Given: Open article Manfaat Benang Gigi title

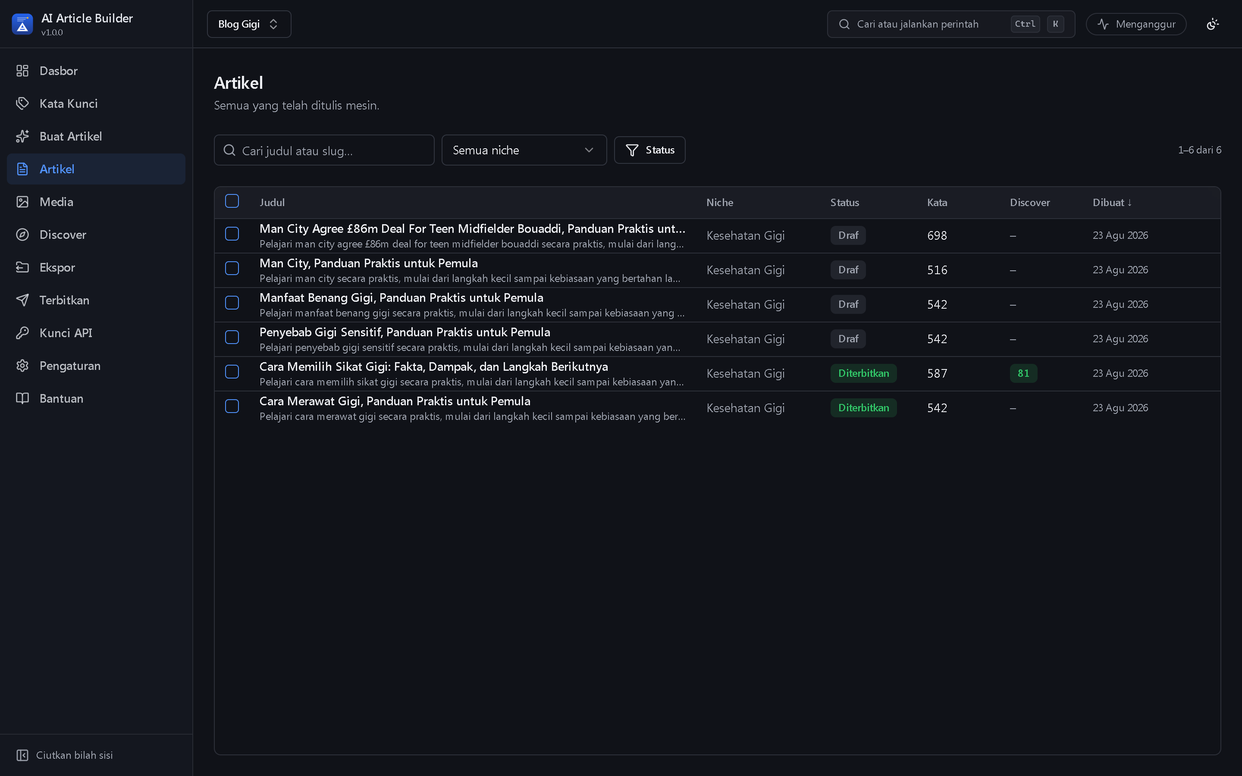Looking at the screenshot, I should pyautogui.click(x=401, y=297).
